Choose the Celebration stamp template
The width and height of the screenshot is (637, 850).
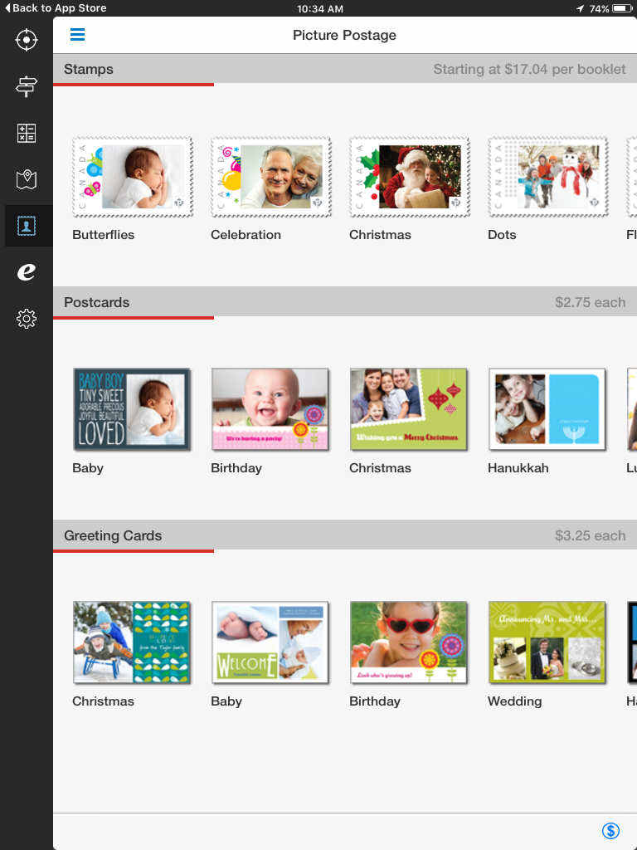coord(270,178)
